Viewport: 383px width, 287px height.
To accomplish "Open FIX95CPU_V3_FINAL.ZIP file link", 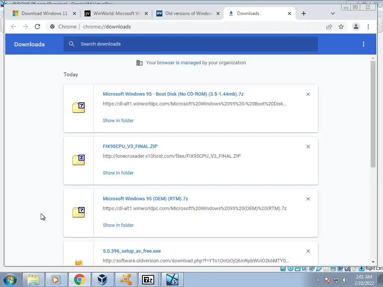I will coord(130,146).
